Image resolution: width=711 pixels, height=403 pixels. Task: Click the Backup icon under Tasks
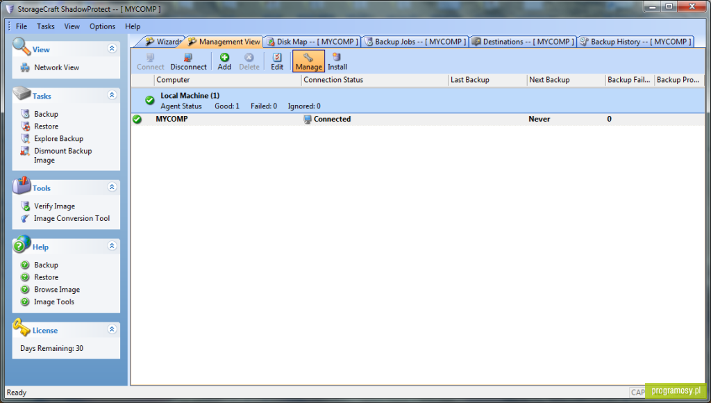coord(25,114)
